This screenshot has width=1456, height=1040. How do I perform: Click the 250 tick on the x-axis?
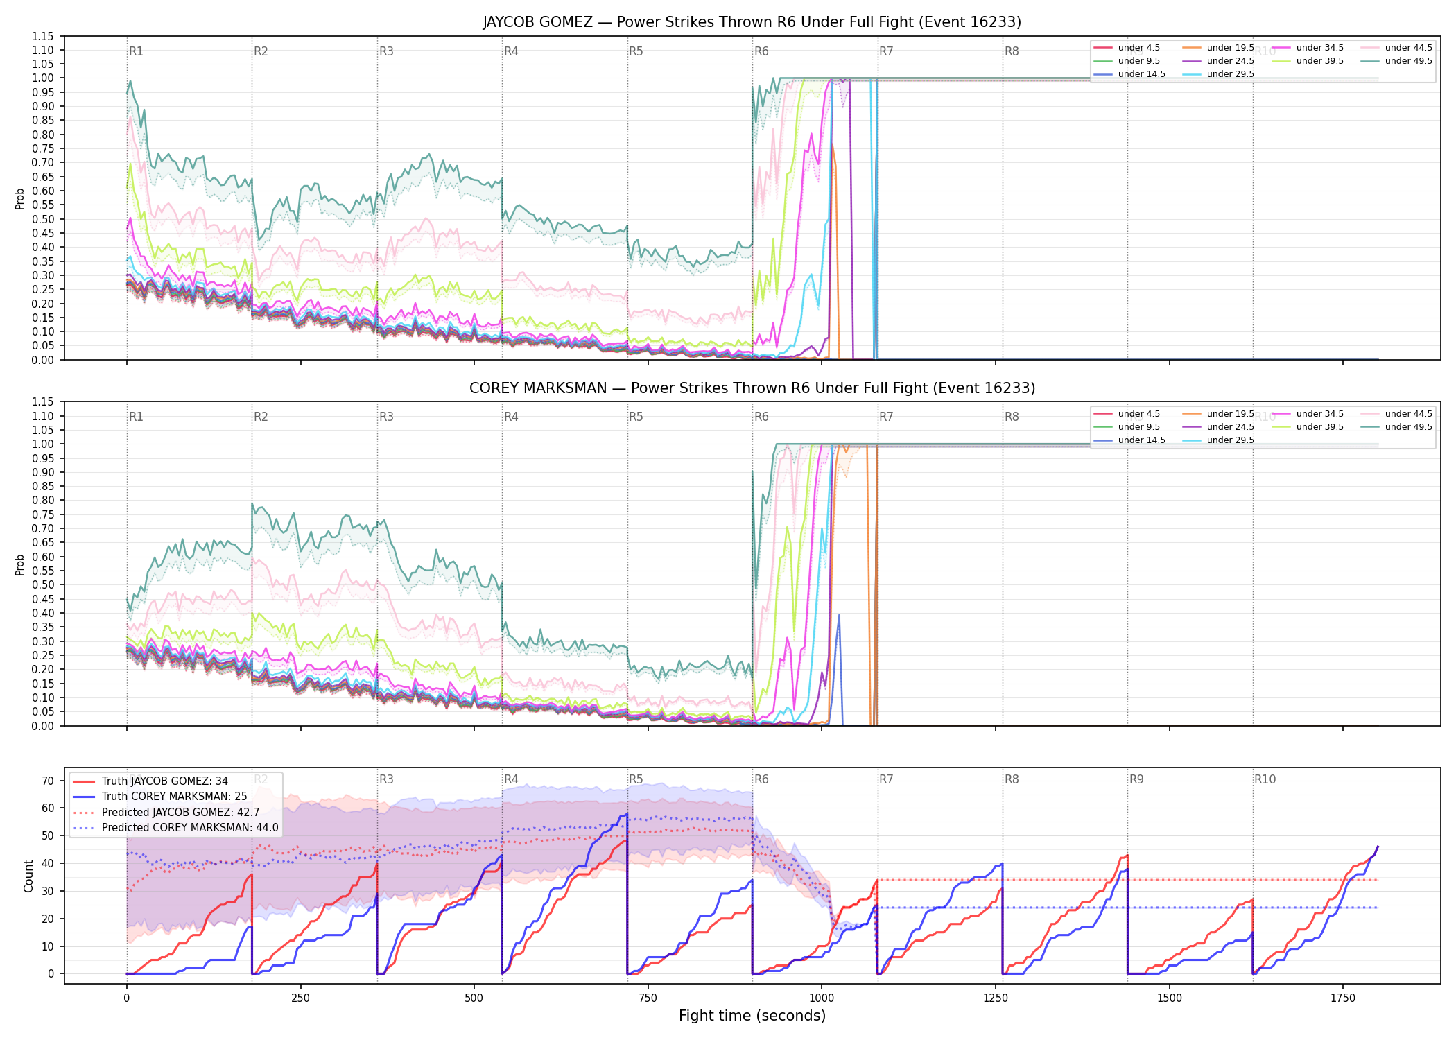pos(300,998)
